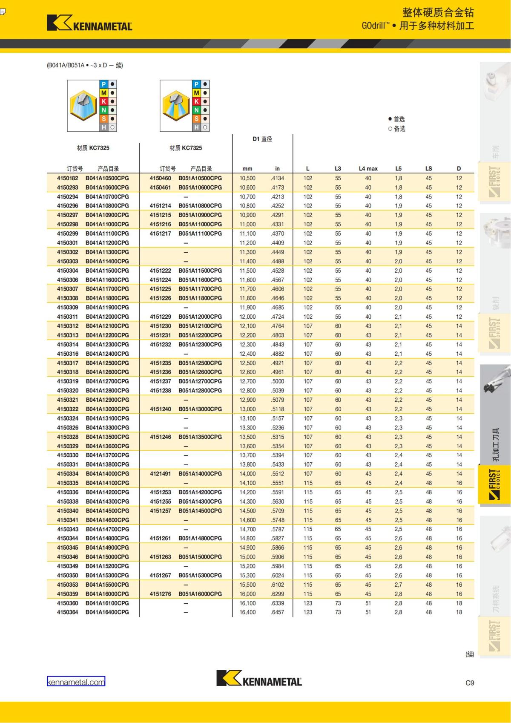Click the L4 max column header
This screenshot has width=511, height=723.
pyautogui.click(x=368, y=169)
